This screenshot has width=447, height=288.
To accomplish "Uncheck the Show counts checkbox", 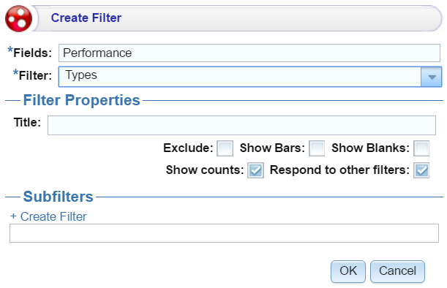I will (x=255, y=170).
